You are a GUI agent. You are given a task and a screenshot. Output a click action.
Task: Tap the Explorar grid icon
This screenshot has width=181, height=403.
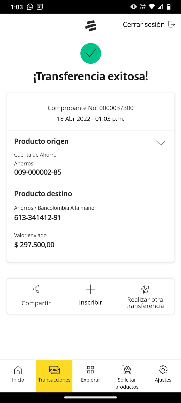click(x=90, y=370)
